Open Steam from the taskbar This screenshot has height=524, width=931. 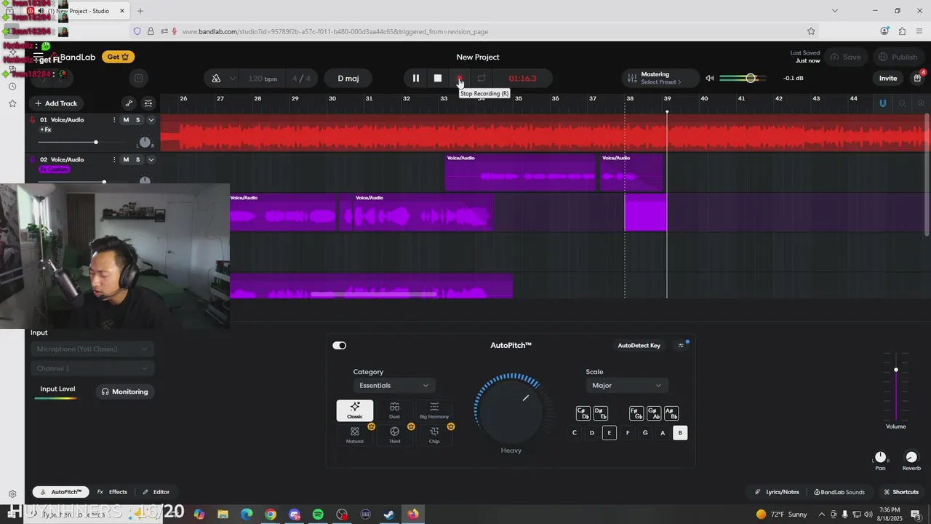click(389, 515)
